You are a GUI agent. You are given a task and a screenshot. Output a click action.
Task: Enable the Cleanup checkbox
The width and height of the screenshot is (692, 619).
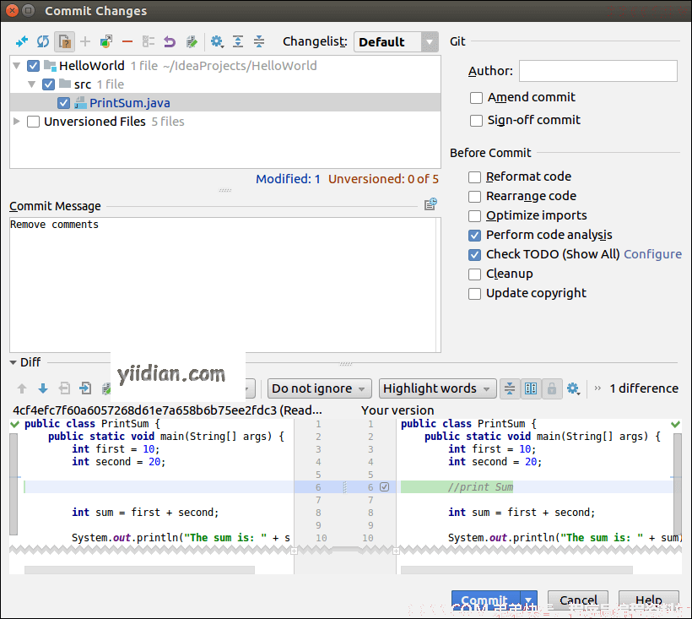474,274
